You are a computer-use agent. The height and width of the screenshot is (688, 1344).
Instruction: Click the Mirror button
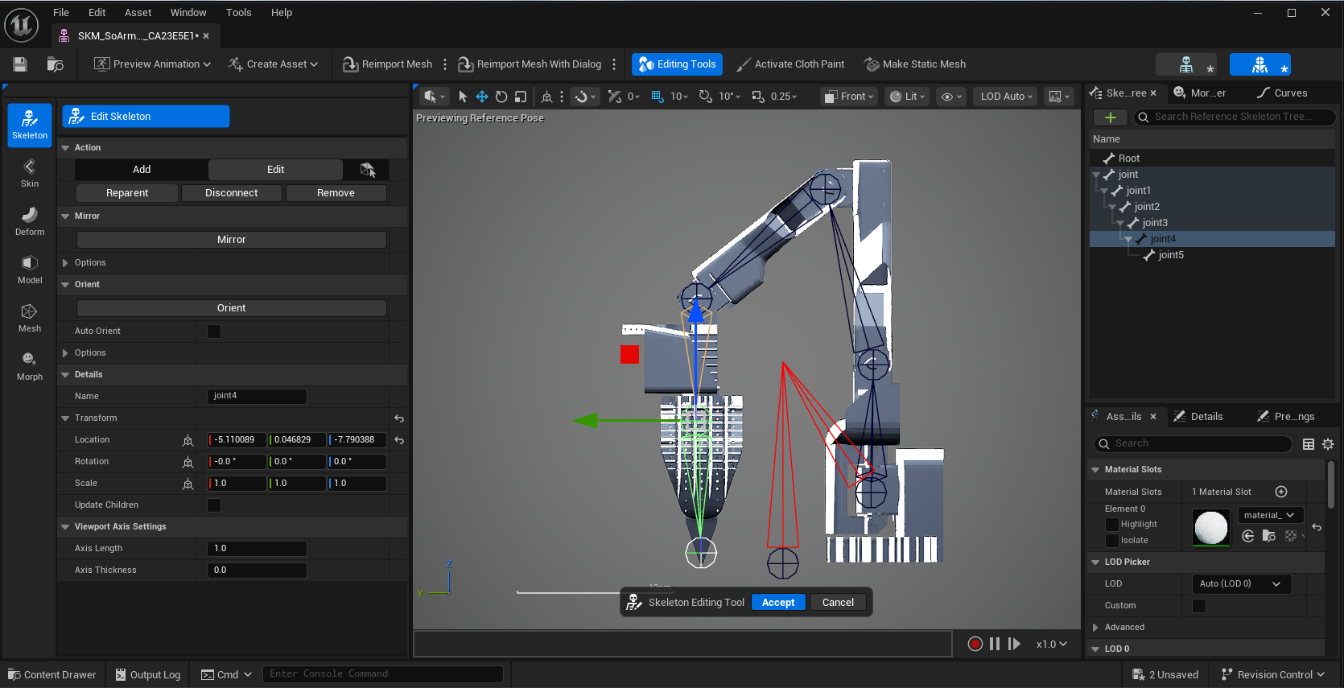click(232, 240)
